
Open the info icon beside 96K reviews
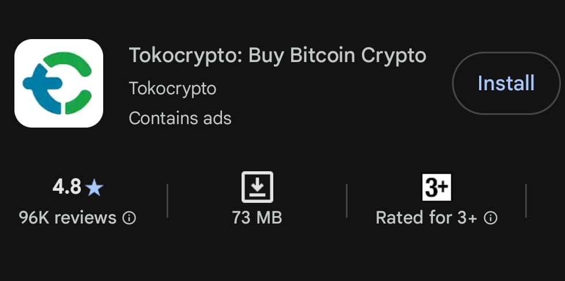[x=130, y=218]
